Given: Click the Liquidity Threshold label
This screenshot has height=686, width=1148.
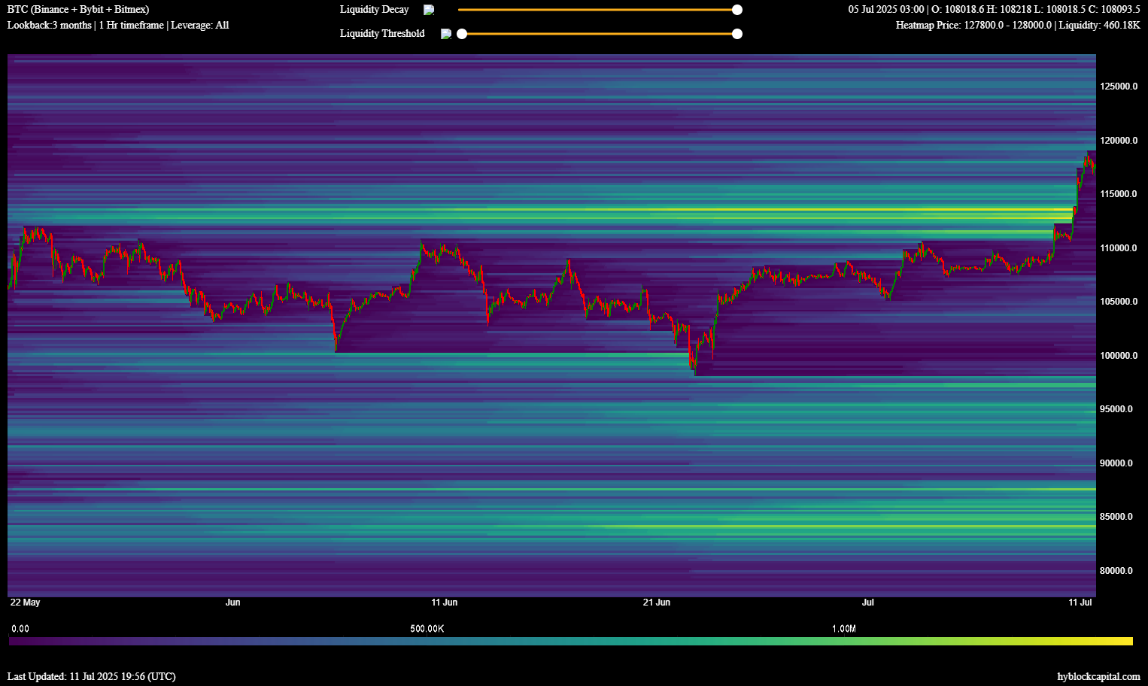Looking at the screenshot, I should 382,34.
